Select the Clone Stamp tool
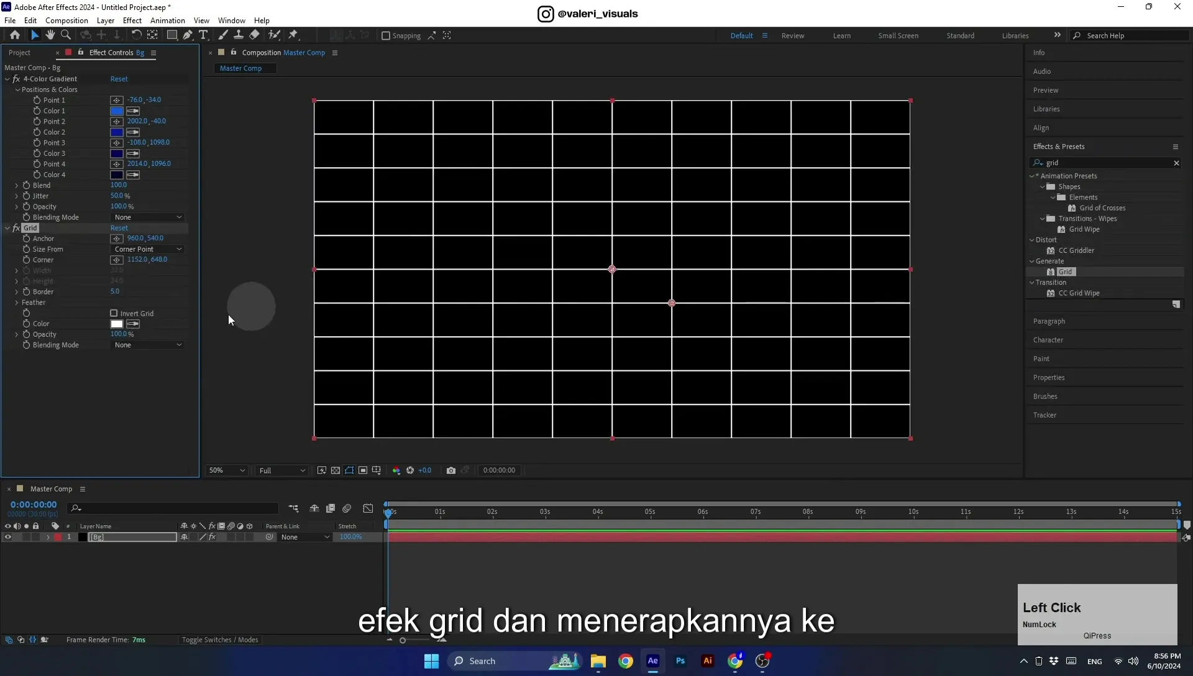 tap(239, 35)
